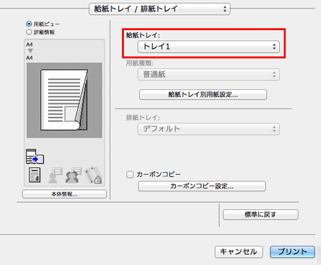Enable the カーボンコピー checkbox

tap(130, 175)
